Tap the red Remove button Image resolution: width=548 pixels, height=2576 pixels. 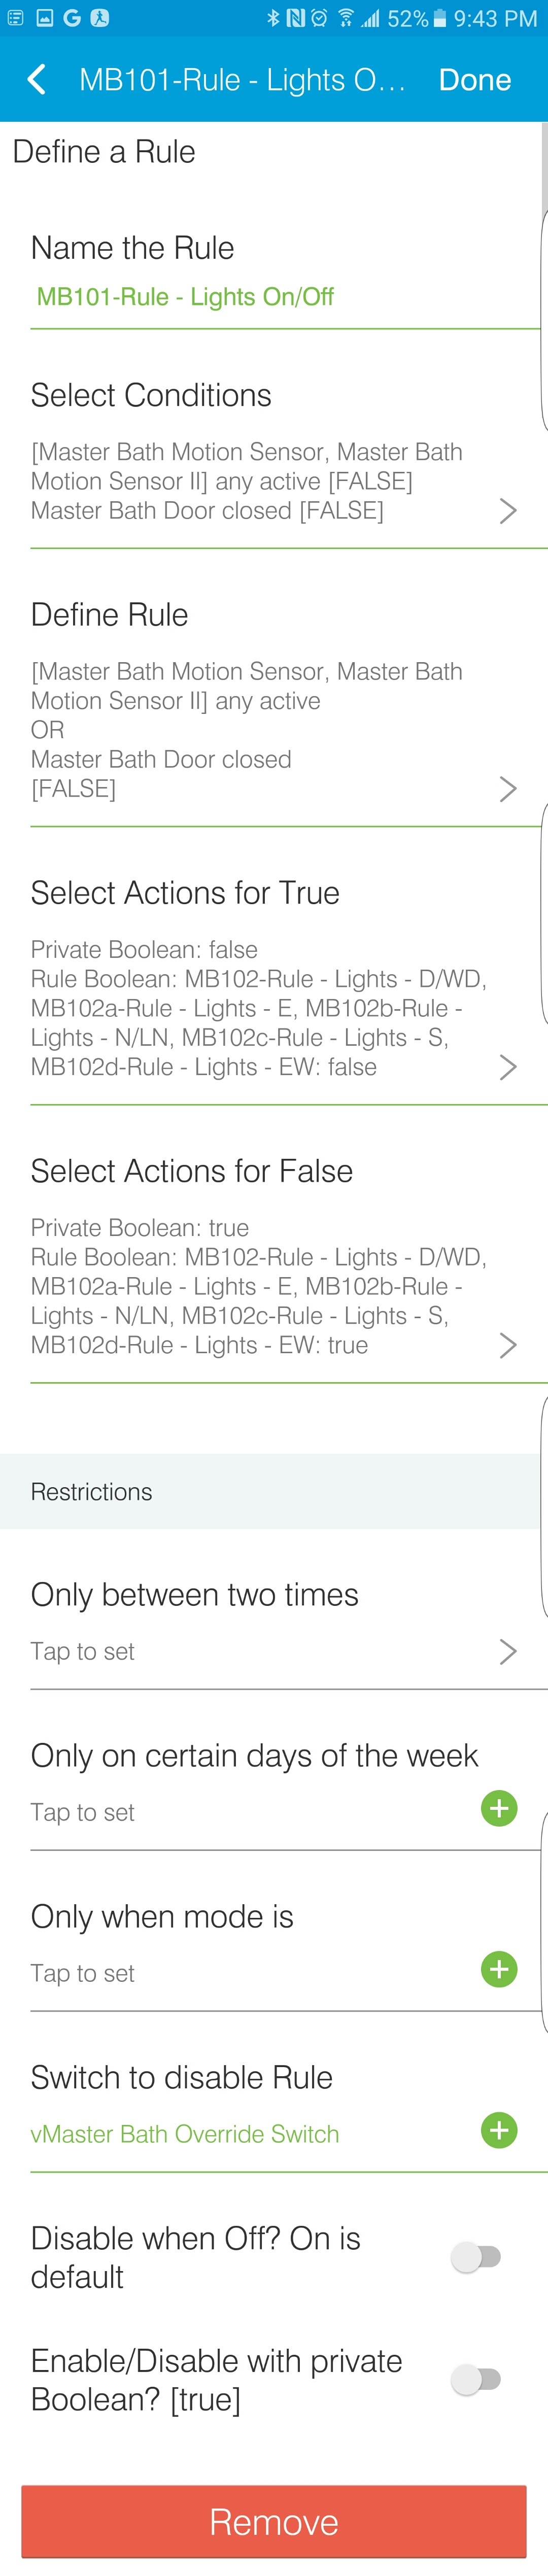[x=274, y=2521]
